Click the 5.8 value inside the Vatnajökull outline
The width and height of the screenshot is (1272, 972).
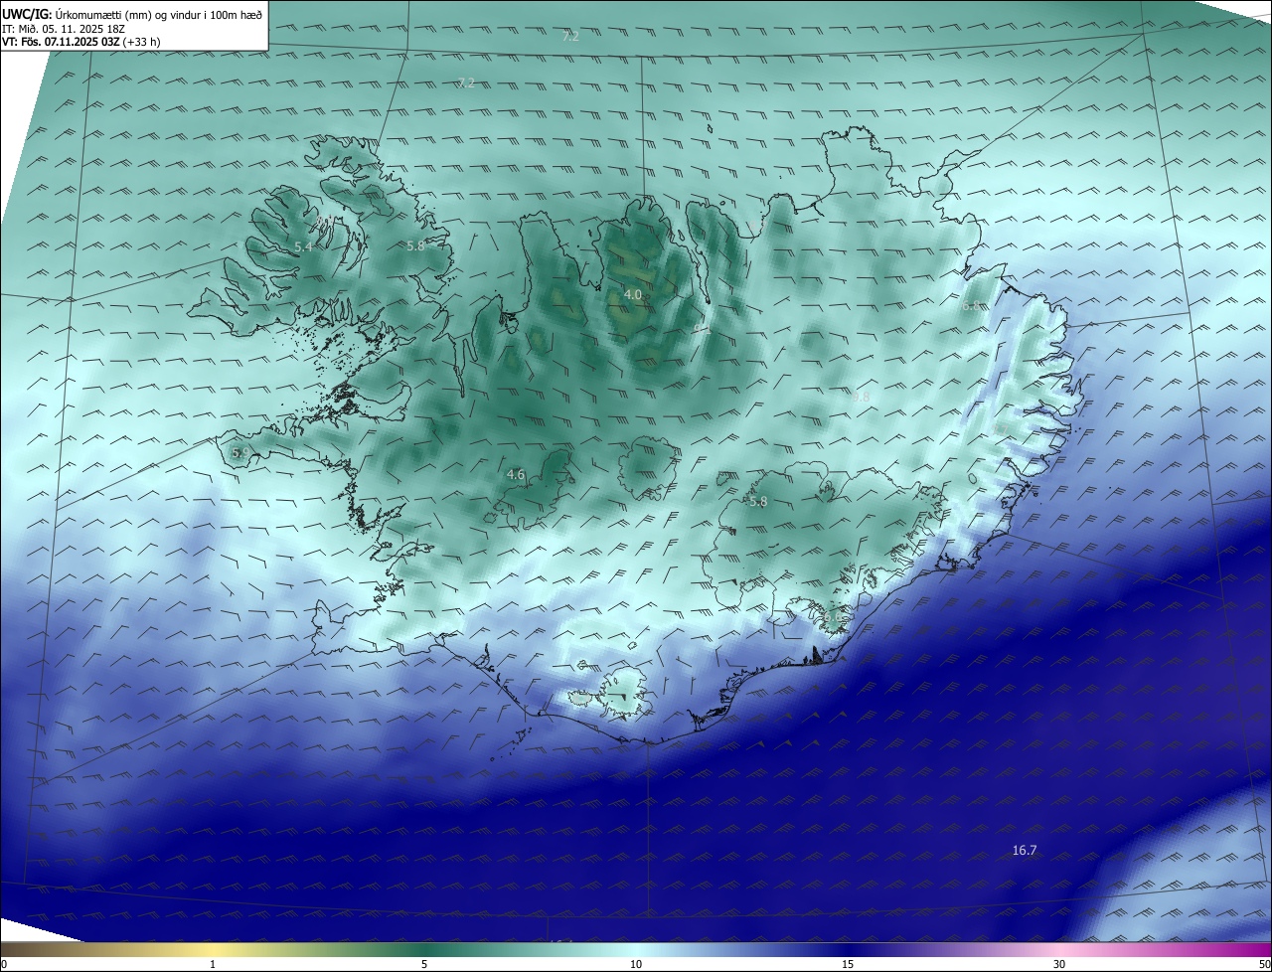pyautogui.click(x=758, y=502)
